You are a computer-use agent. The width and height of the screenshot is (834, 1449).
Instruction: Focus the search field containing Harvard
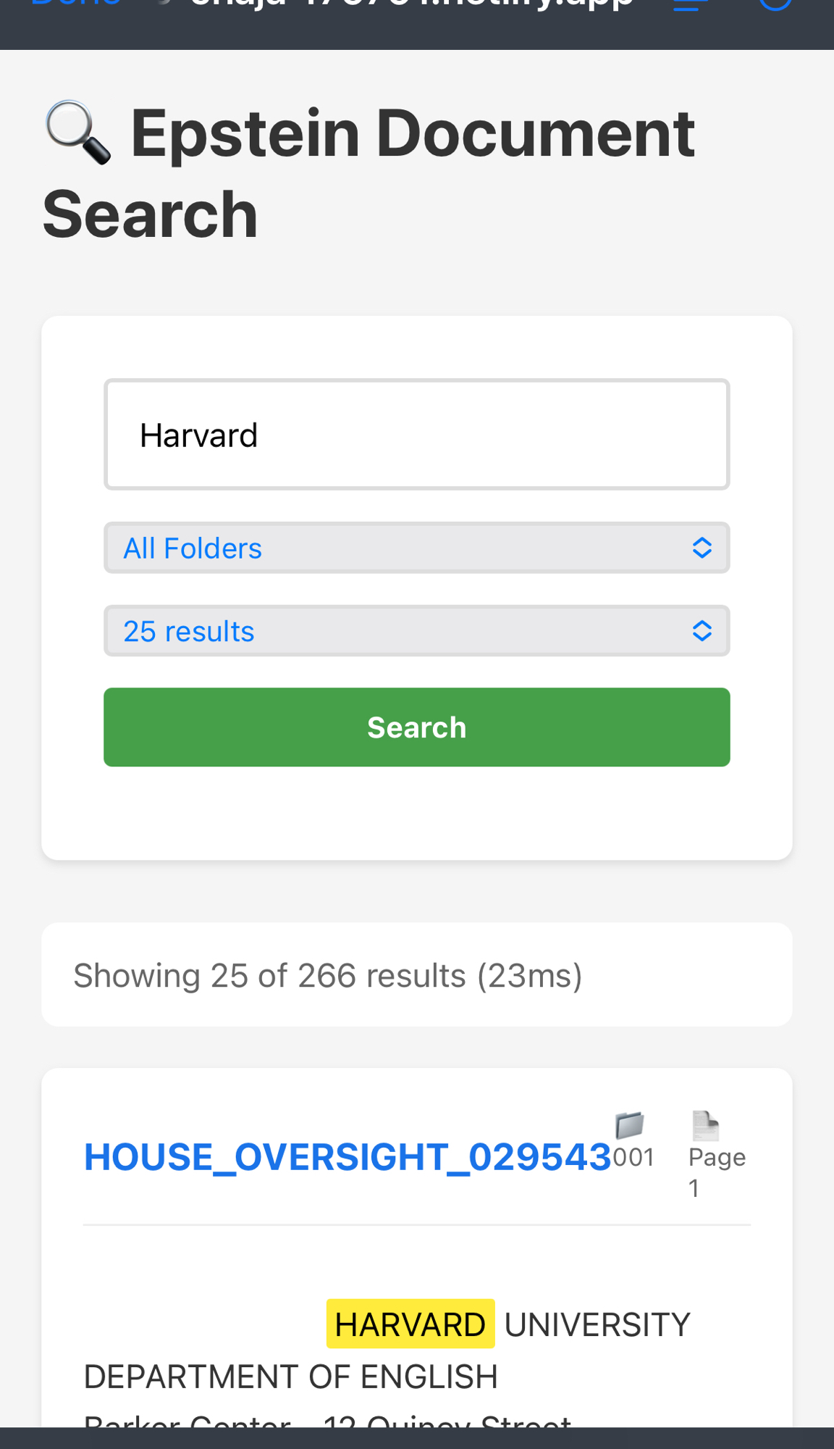coord(416,435)
